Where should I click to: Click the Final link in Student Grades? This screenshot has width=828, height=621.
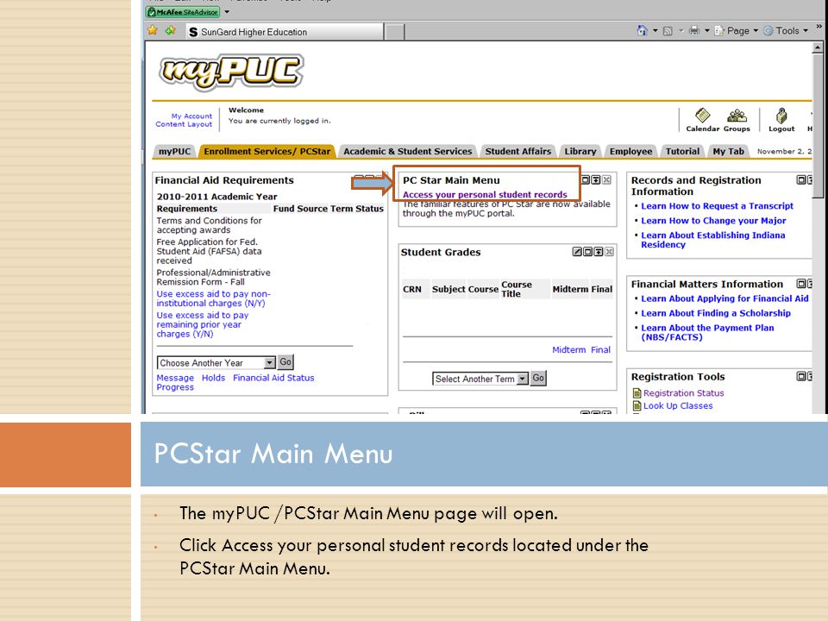tap(600, 349)
